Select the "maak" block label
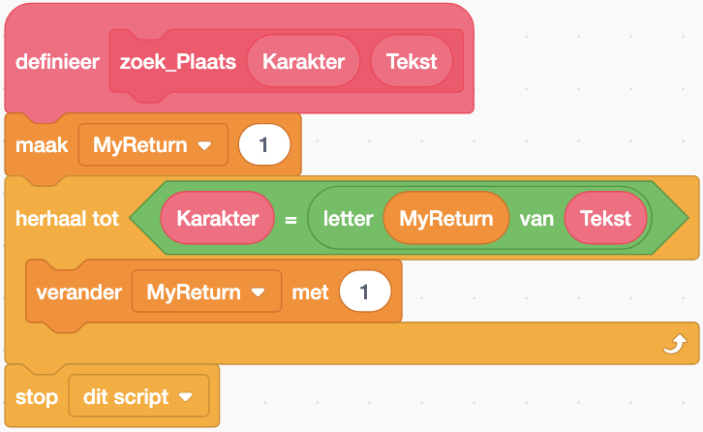Screen dimensions: 703x432 [x=41, y=145]
